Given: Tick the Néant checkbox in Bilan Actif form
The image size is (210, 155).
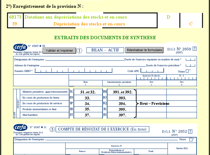Looking at the screenshot, I should coord(187,71).
